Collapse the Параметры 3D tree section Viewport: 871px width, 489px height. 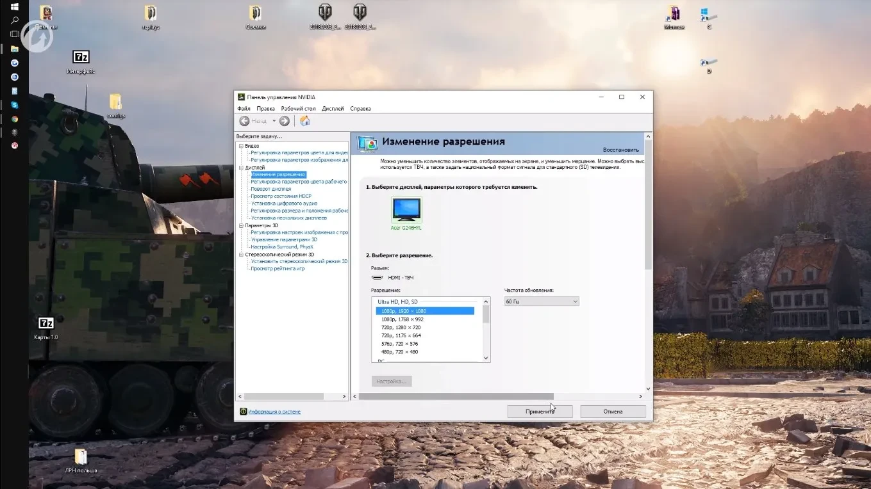click(241, 225)
